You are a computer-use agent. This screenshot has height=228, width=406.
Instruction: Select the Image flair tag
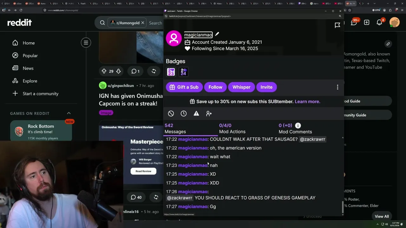(x=106, y=113)
